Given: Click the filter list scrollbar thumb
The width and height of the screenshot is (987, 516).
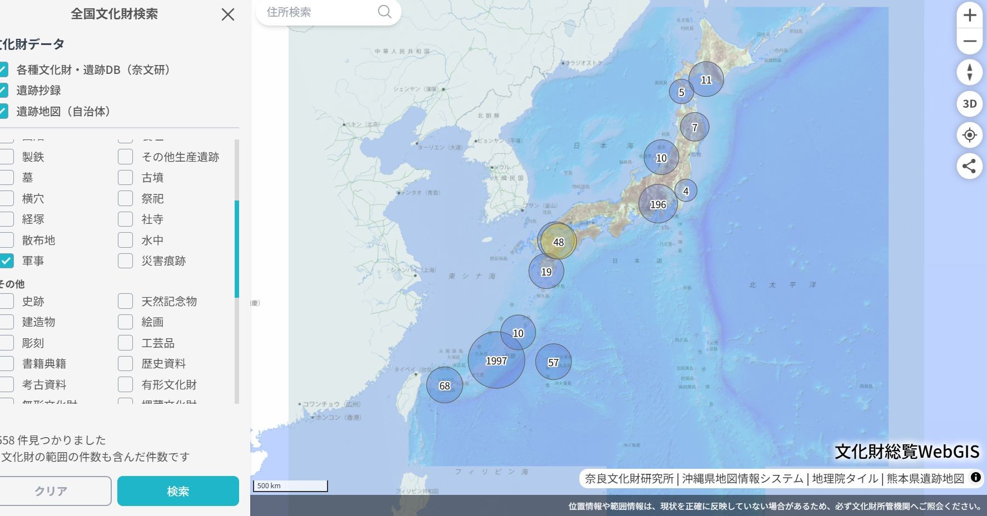Looking at the screenshot, I should coord(237,249).
